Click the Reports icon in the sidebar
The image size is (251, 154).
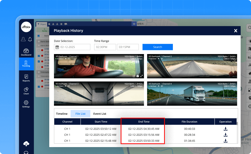pos(26,78)
